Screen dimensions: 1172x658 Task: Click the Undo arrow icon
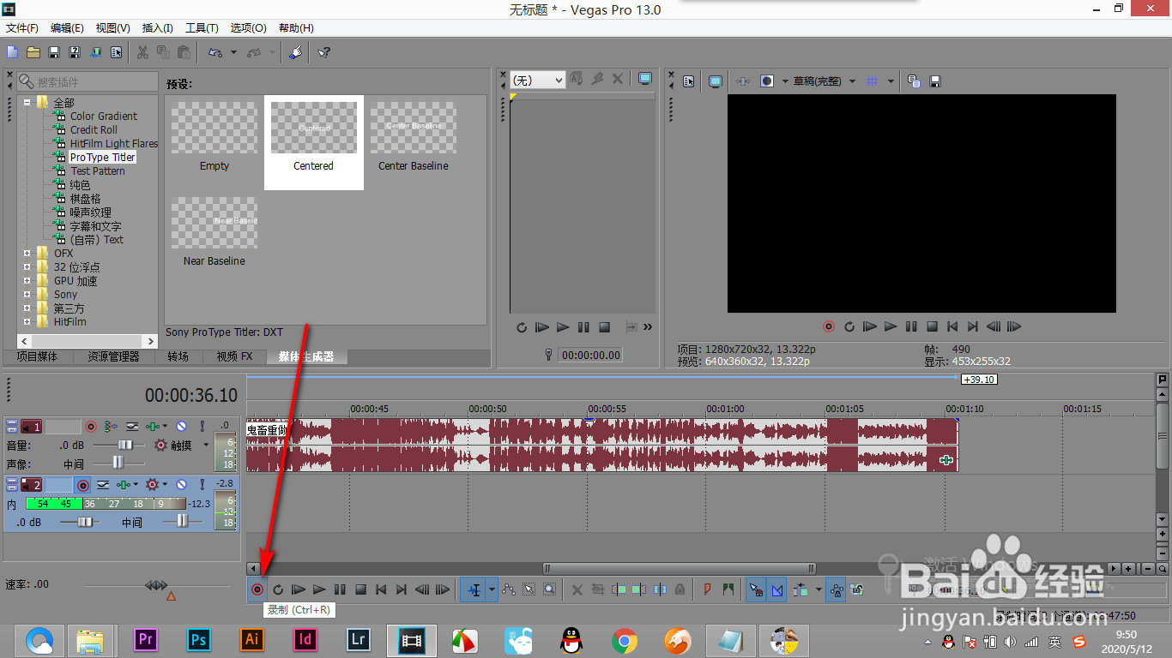pos(214,52)
